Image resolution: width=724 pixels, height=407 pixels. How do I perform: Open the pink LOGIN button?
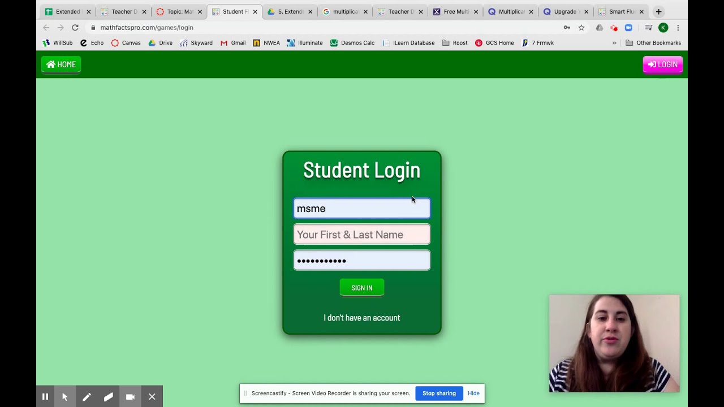point(662,64)
